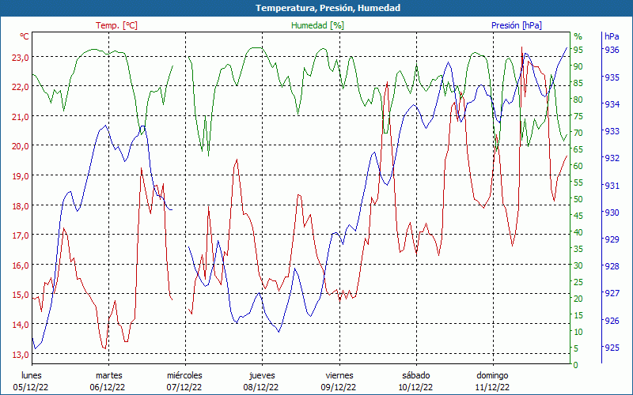Click the 35 humidity axis value
The height and width of the screenshot is (395, 633).
click(x=578, y=249)
